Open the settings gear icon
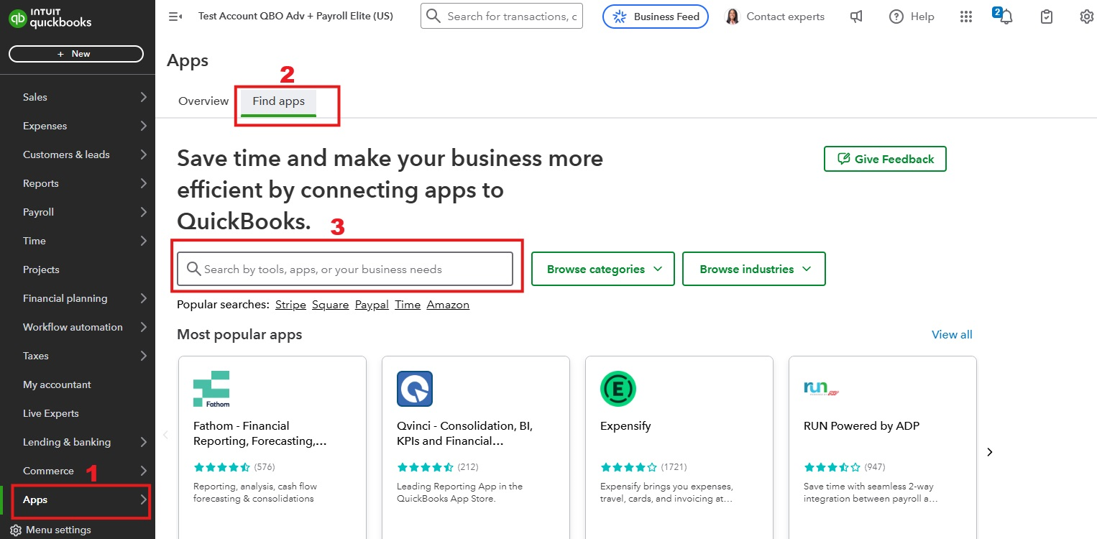The height and width of the screenshot is (539, 1097). tap(1087, 17)
